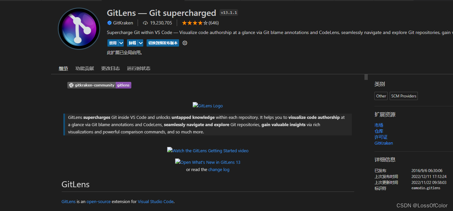This screenshot has width=453, height=211.
Task: Click the 2022/12/11 17:12:24 release time
Action: coord(429,177)
